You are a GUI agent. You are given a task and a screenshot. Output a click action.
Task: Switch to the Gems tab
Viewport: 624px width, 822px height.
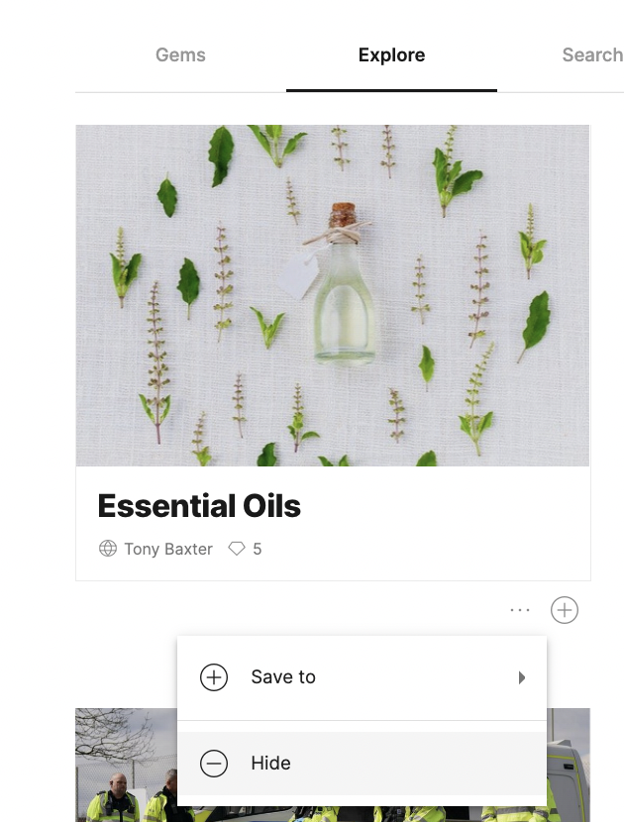pyautogui.click(x=180, y=55)
